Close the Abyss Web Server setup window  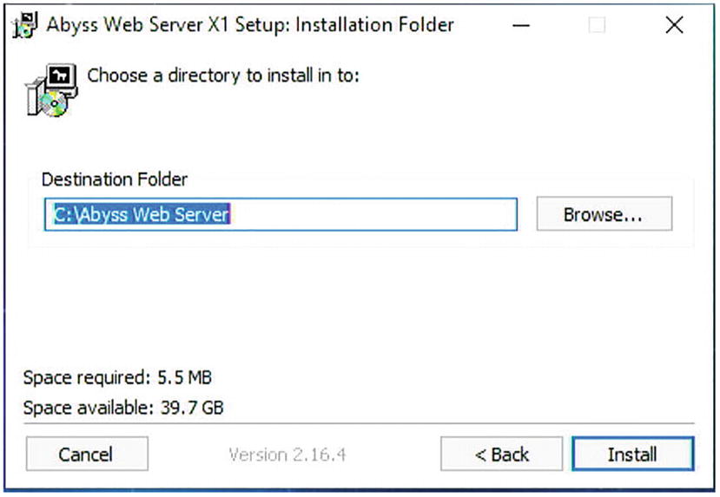(674, 25)
